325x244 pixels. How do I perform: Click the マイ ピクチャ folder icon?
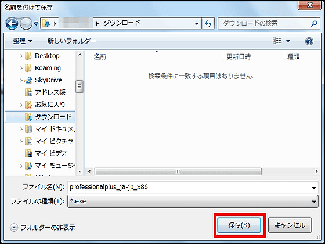pos(28,142)
